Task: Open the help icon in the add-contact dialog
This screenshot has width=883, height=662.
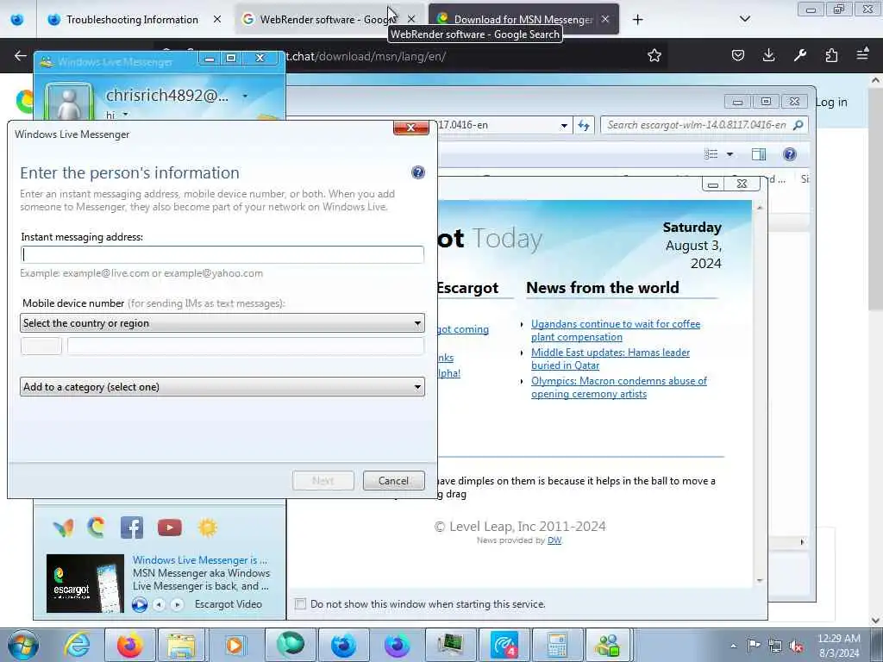Action: [x=418, y=172]
